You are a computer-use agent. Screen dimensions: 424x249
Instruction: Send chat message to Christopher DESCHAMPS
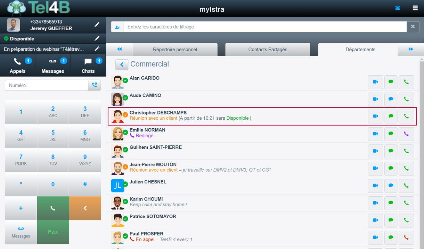tap(391, 117)
